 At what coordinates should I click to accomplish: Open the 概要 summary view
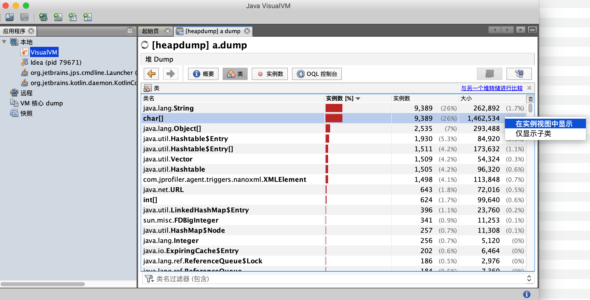pos(203,74)
